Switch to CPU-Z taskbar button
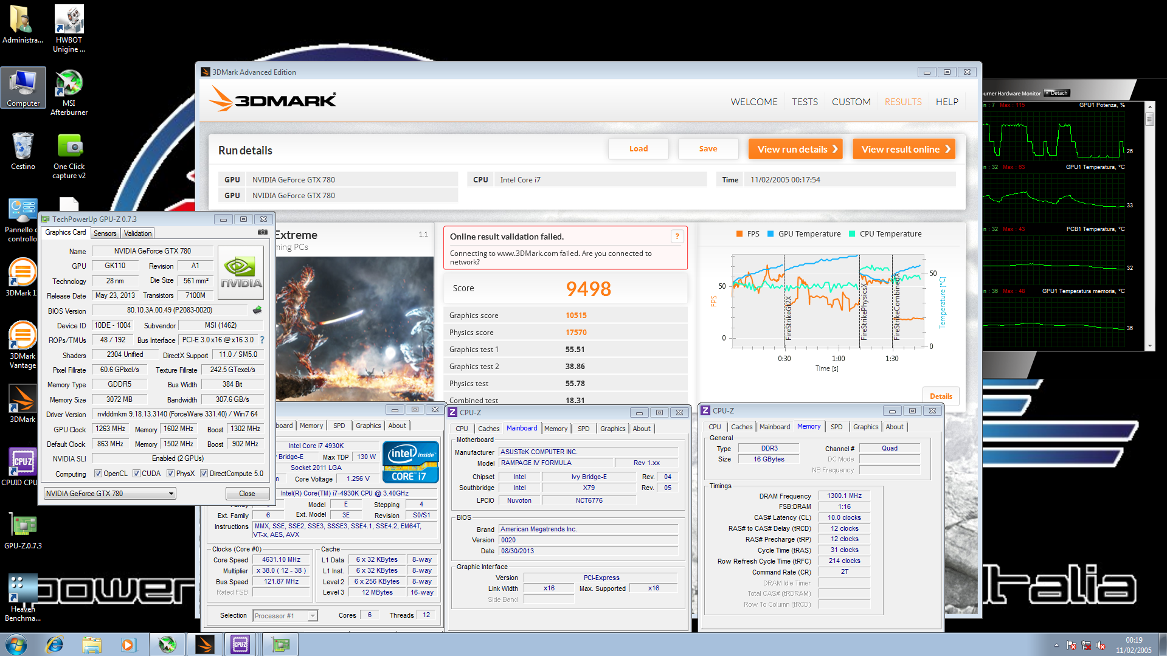Image resolution: width=1167 pixels, height=656 pixels. 240,644
